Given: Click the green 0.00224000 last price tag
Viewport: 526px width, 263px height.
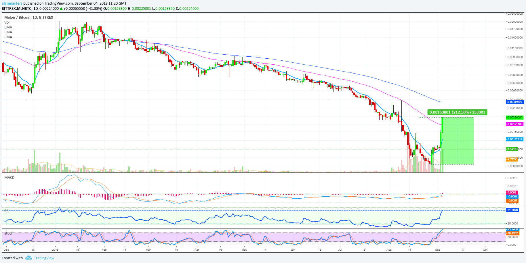Looking at the screenshot, I should point(514,118).
